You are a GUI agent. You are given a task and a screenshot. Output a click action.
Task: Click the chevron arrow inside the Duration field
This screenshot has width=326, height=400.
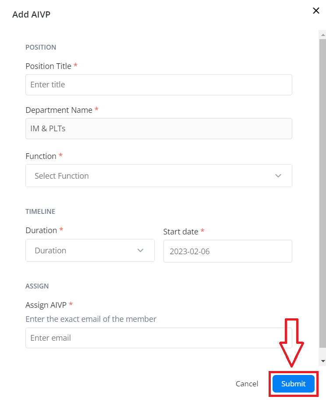(140, 250)
